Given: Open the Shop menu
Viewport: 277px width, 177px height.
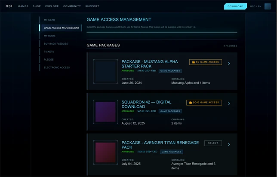Looking at the screenshot, I should (x=37, y=6).
